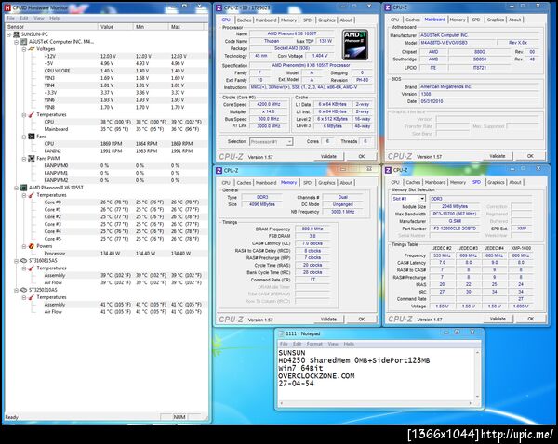
Task: Collapse the Fans group
Action: coord(24,137)
